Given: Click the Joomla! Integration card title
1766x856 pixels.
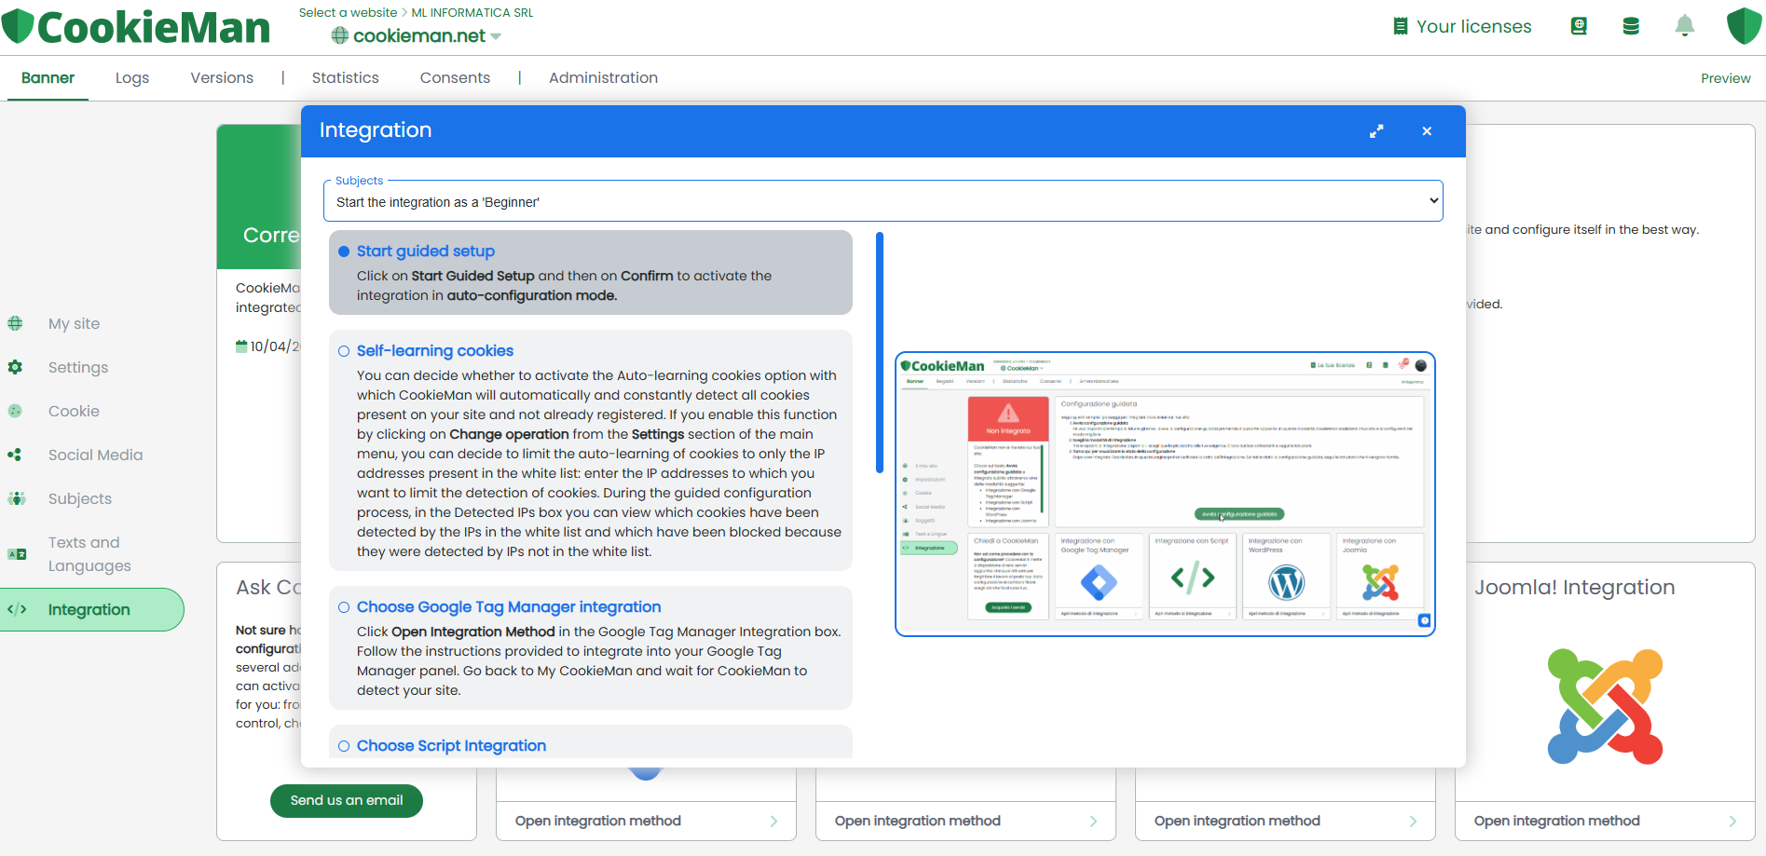Looking at the screenshot, I should [1574, 588].
